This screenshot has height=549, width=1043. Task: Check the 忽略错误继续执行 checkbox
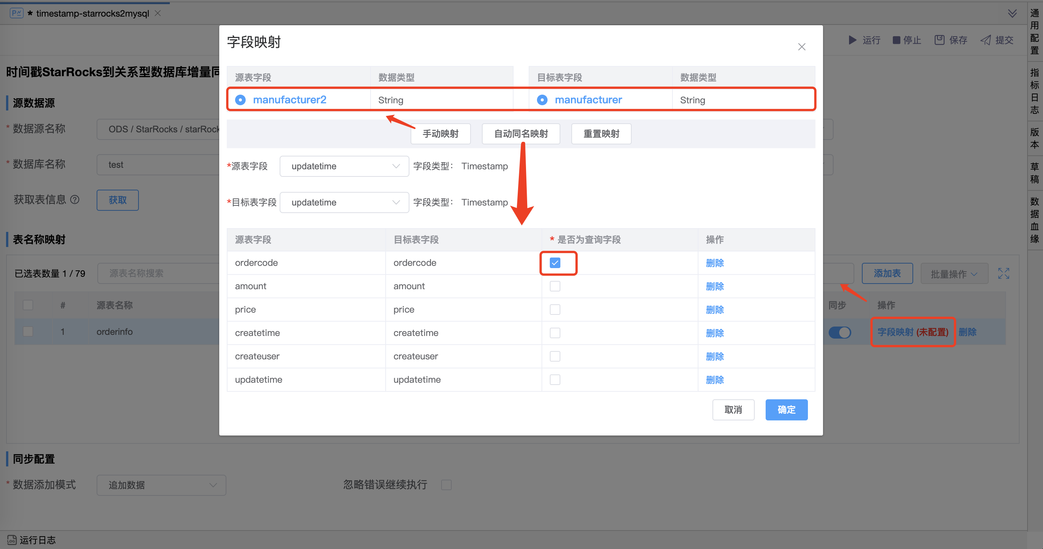pyautogui.click(x=446, y=485)
